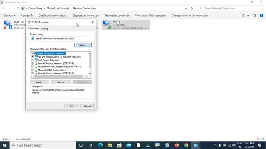Refresh the Network Connections view
Image resolution: width=266 pixels, height=149 pixels.
192,8
